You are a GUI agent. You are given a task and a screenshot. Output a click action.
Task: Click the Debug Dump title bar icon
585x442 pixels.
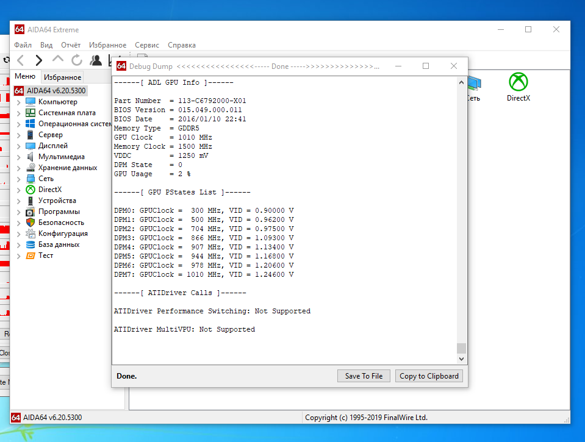(x=121, y=66)
